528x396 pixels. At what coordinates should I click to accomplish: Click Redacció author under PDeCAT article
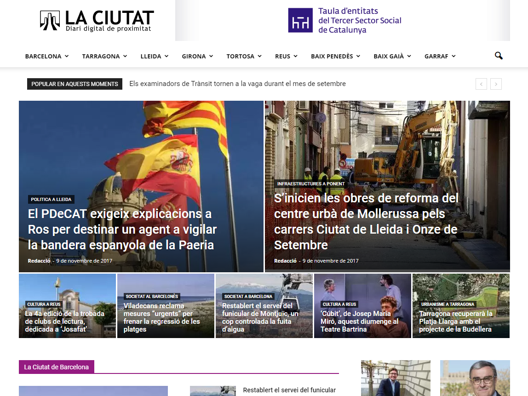click(x=39, y=261)
